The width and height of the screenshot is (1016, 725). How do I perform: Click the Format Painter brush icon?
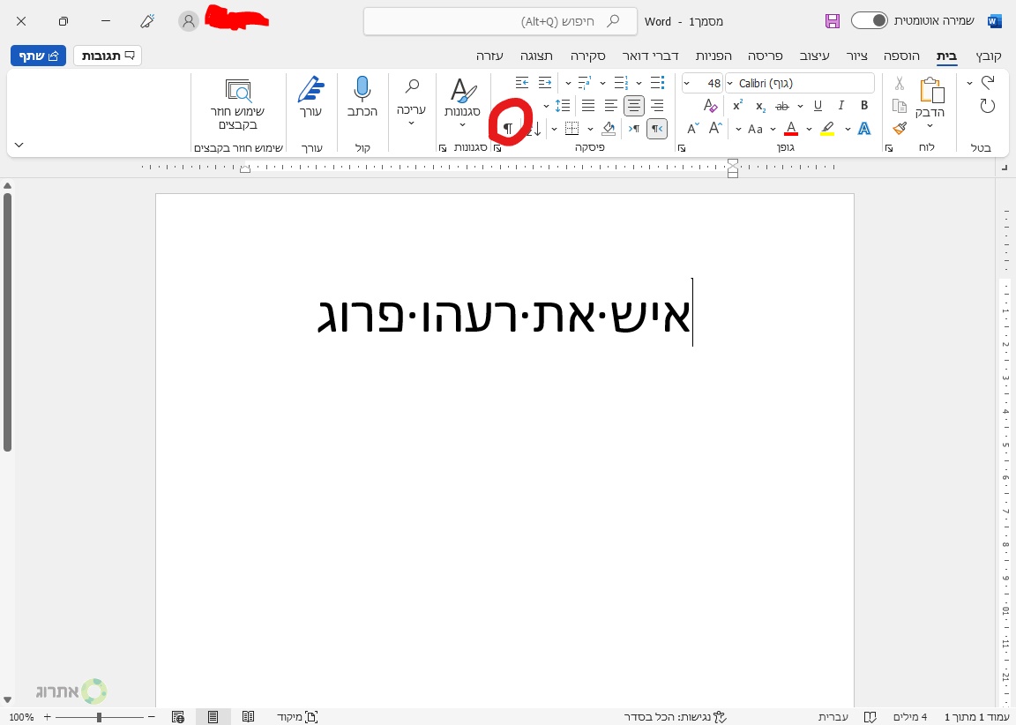(x=899, y=128)
